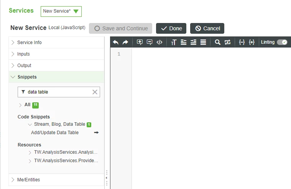Click the filter funnel icon
Image resolution: width=291 pixels, height=189 pixels.
[x=23, y=92]
